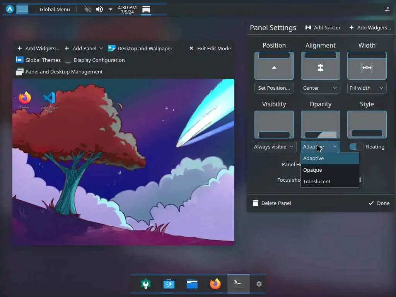Select Adaptive in opacity list
396x297 pixels.
pos(330,158)
